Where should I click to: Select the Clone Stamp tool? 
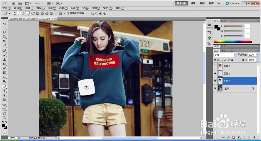4,59
